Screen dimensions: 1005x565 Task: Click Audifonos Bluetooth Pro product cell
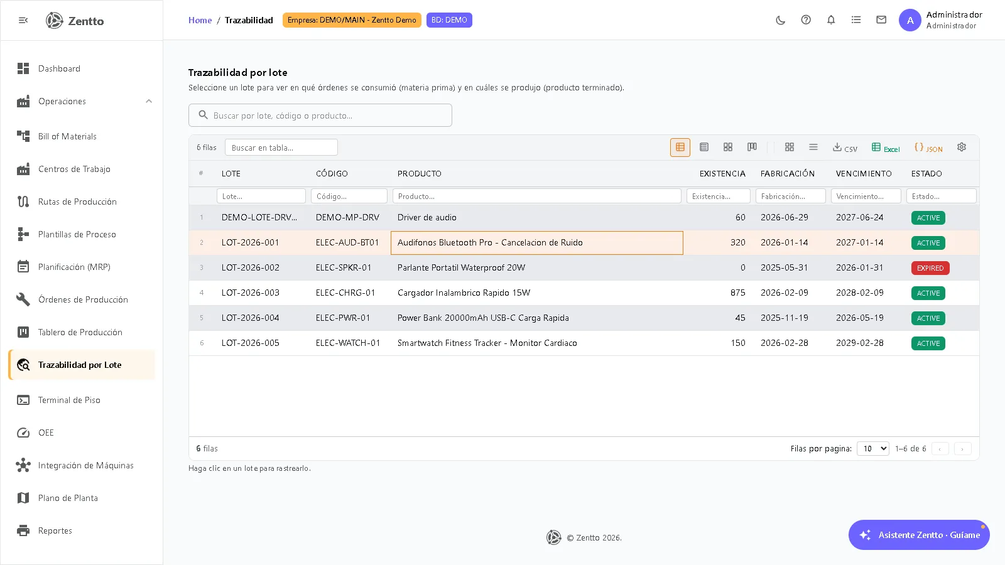tap(537, 243)
